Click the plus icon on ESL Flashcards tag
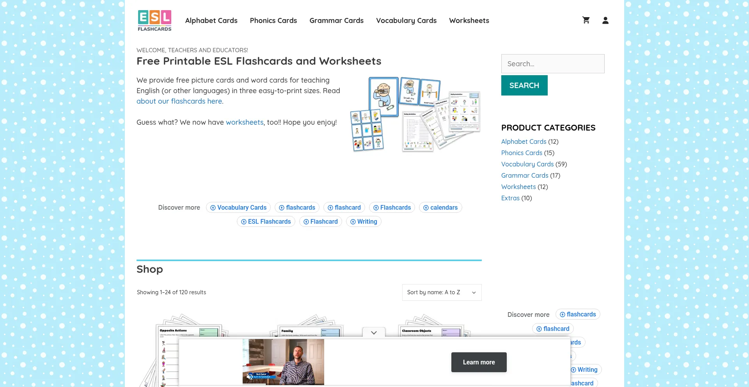 244,222
